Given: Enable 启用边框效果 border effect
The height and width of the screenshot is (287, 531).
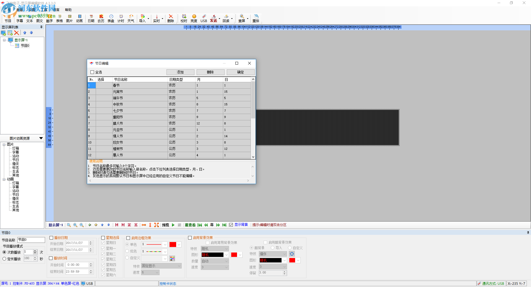Looking at the screenshot, I should coord(128,238).
